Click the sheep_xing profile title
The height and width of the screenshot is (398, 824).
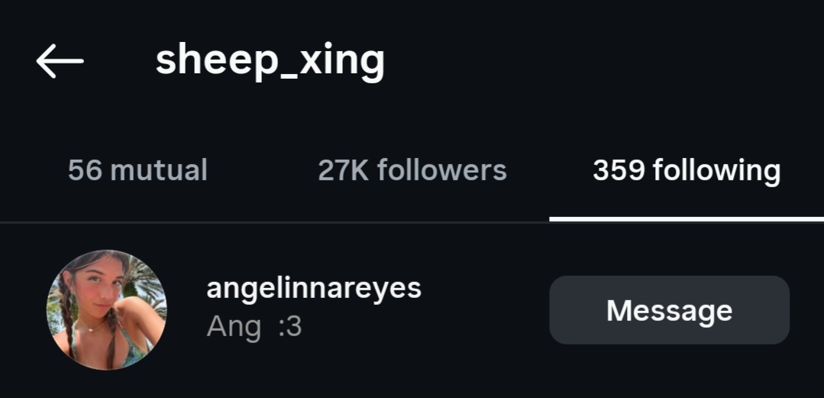pyautogui.click(x=270, y=62)
